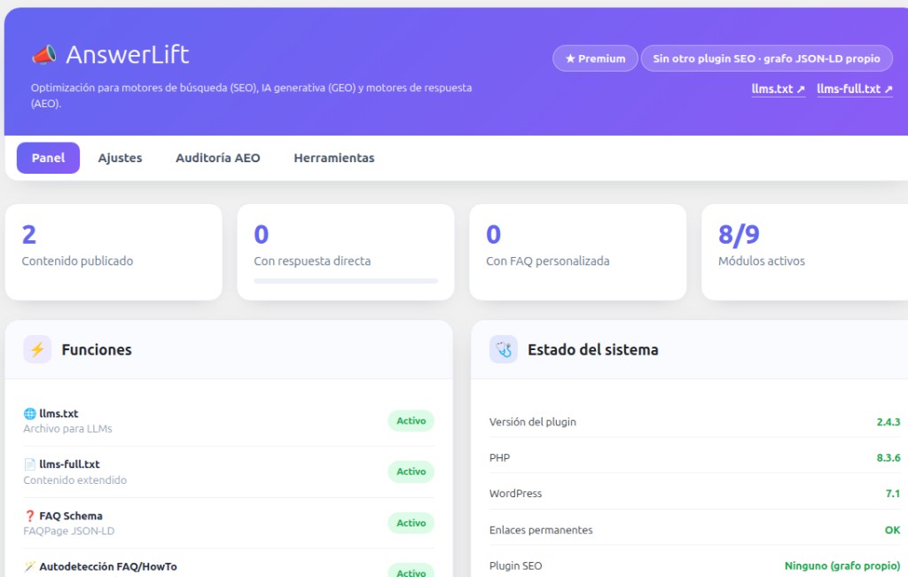Open the llms-full.txt header link
The width and height of the screenshot is (908, 577).
tap(855, 90)
